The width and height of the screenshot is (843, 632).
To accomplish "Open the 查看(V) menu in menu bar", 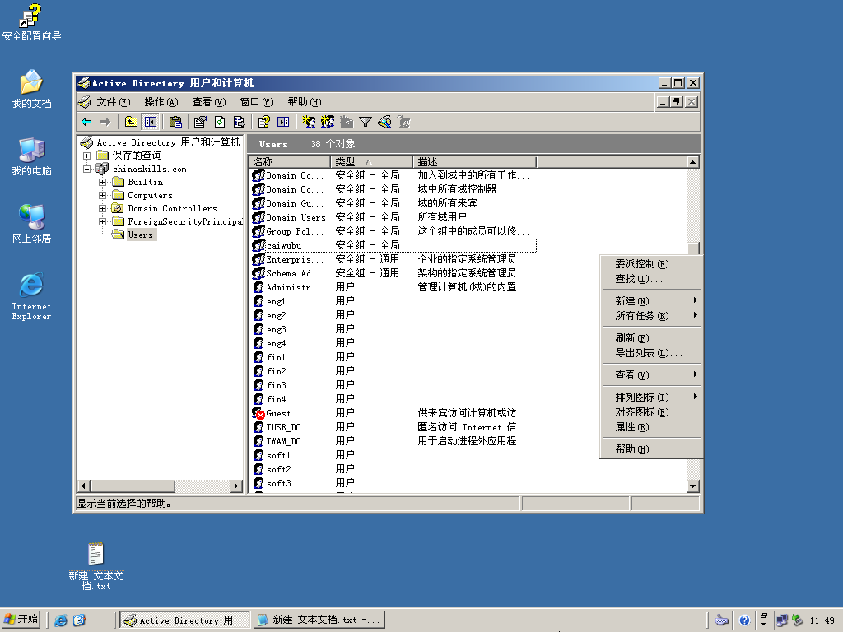I will click(208, 102).
